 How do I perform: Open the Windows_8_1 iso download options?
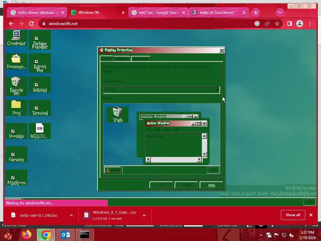tap(144, 215)
